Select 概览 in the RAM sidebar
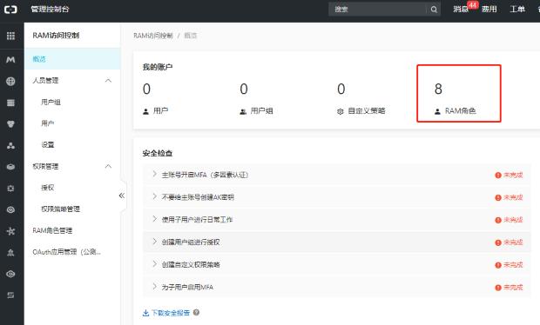Screen dimensions: 540x325 tap(72, 59)
